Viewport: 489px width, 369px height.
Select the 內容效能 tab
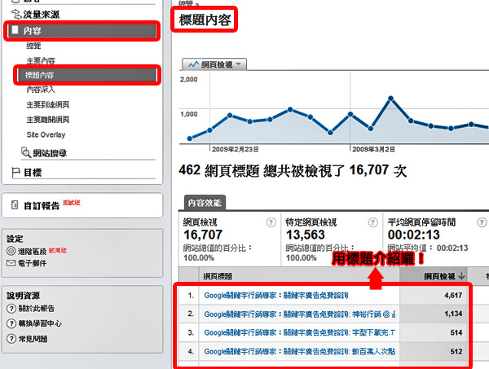(205, 203)
